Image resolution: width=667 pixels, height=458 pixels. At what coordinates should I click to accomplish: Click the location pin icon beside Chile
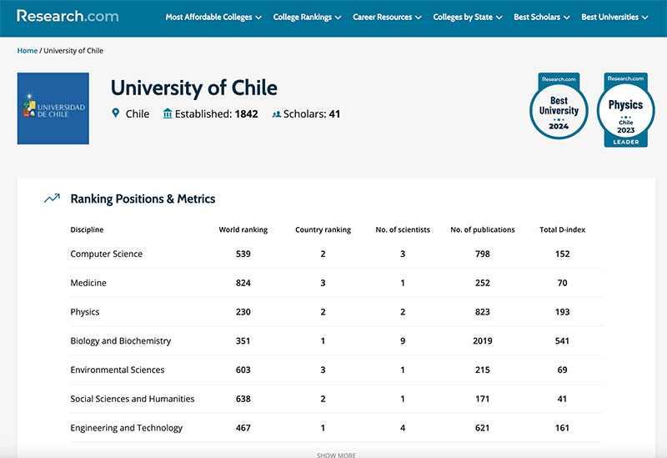(x=116, y=113)
